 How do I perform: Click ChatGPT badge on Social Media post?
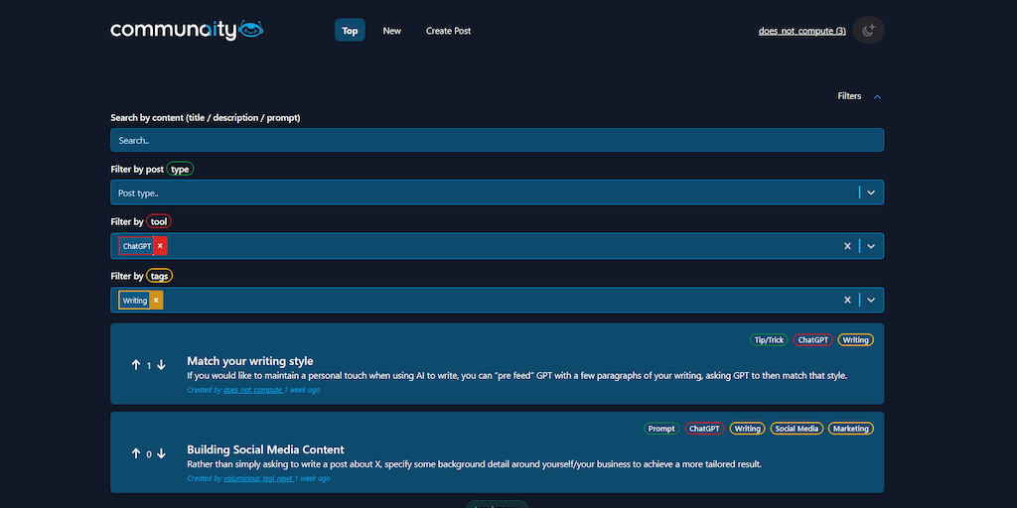(x=704, y=429)
